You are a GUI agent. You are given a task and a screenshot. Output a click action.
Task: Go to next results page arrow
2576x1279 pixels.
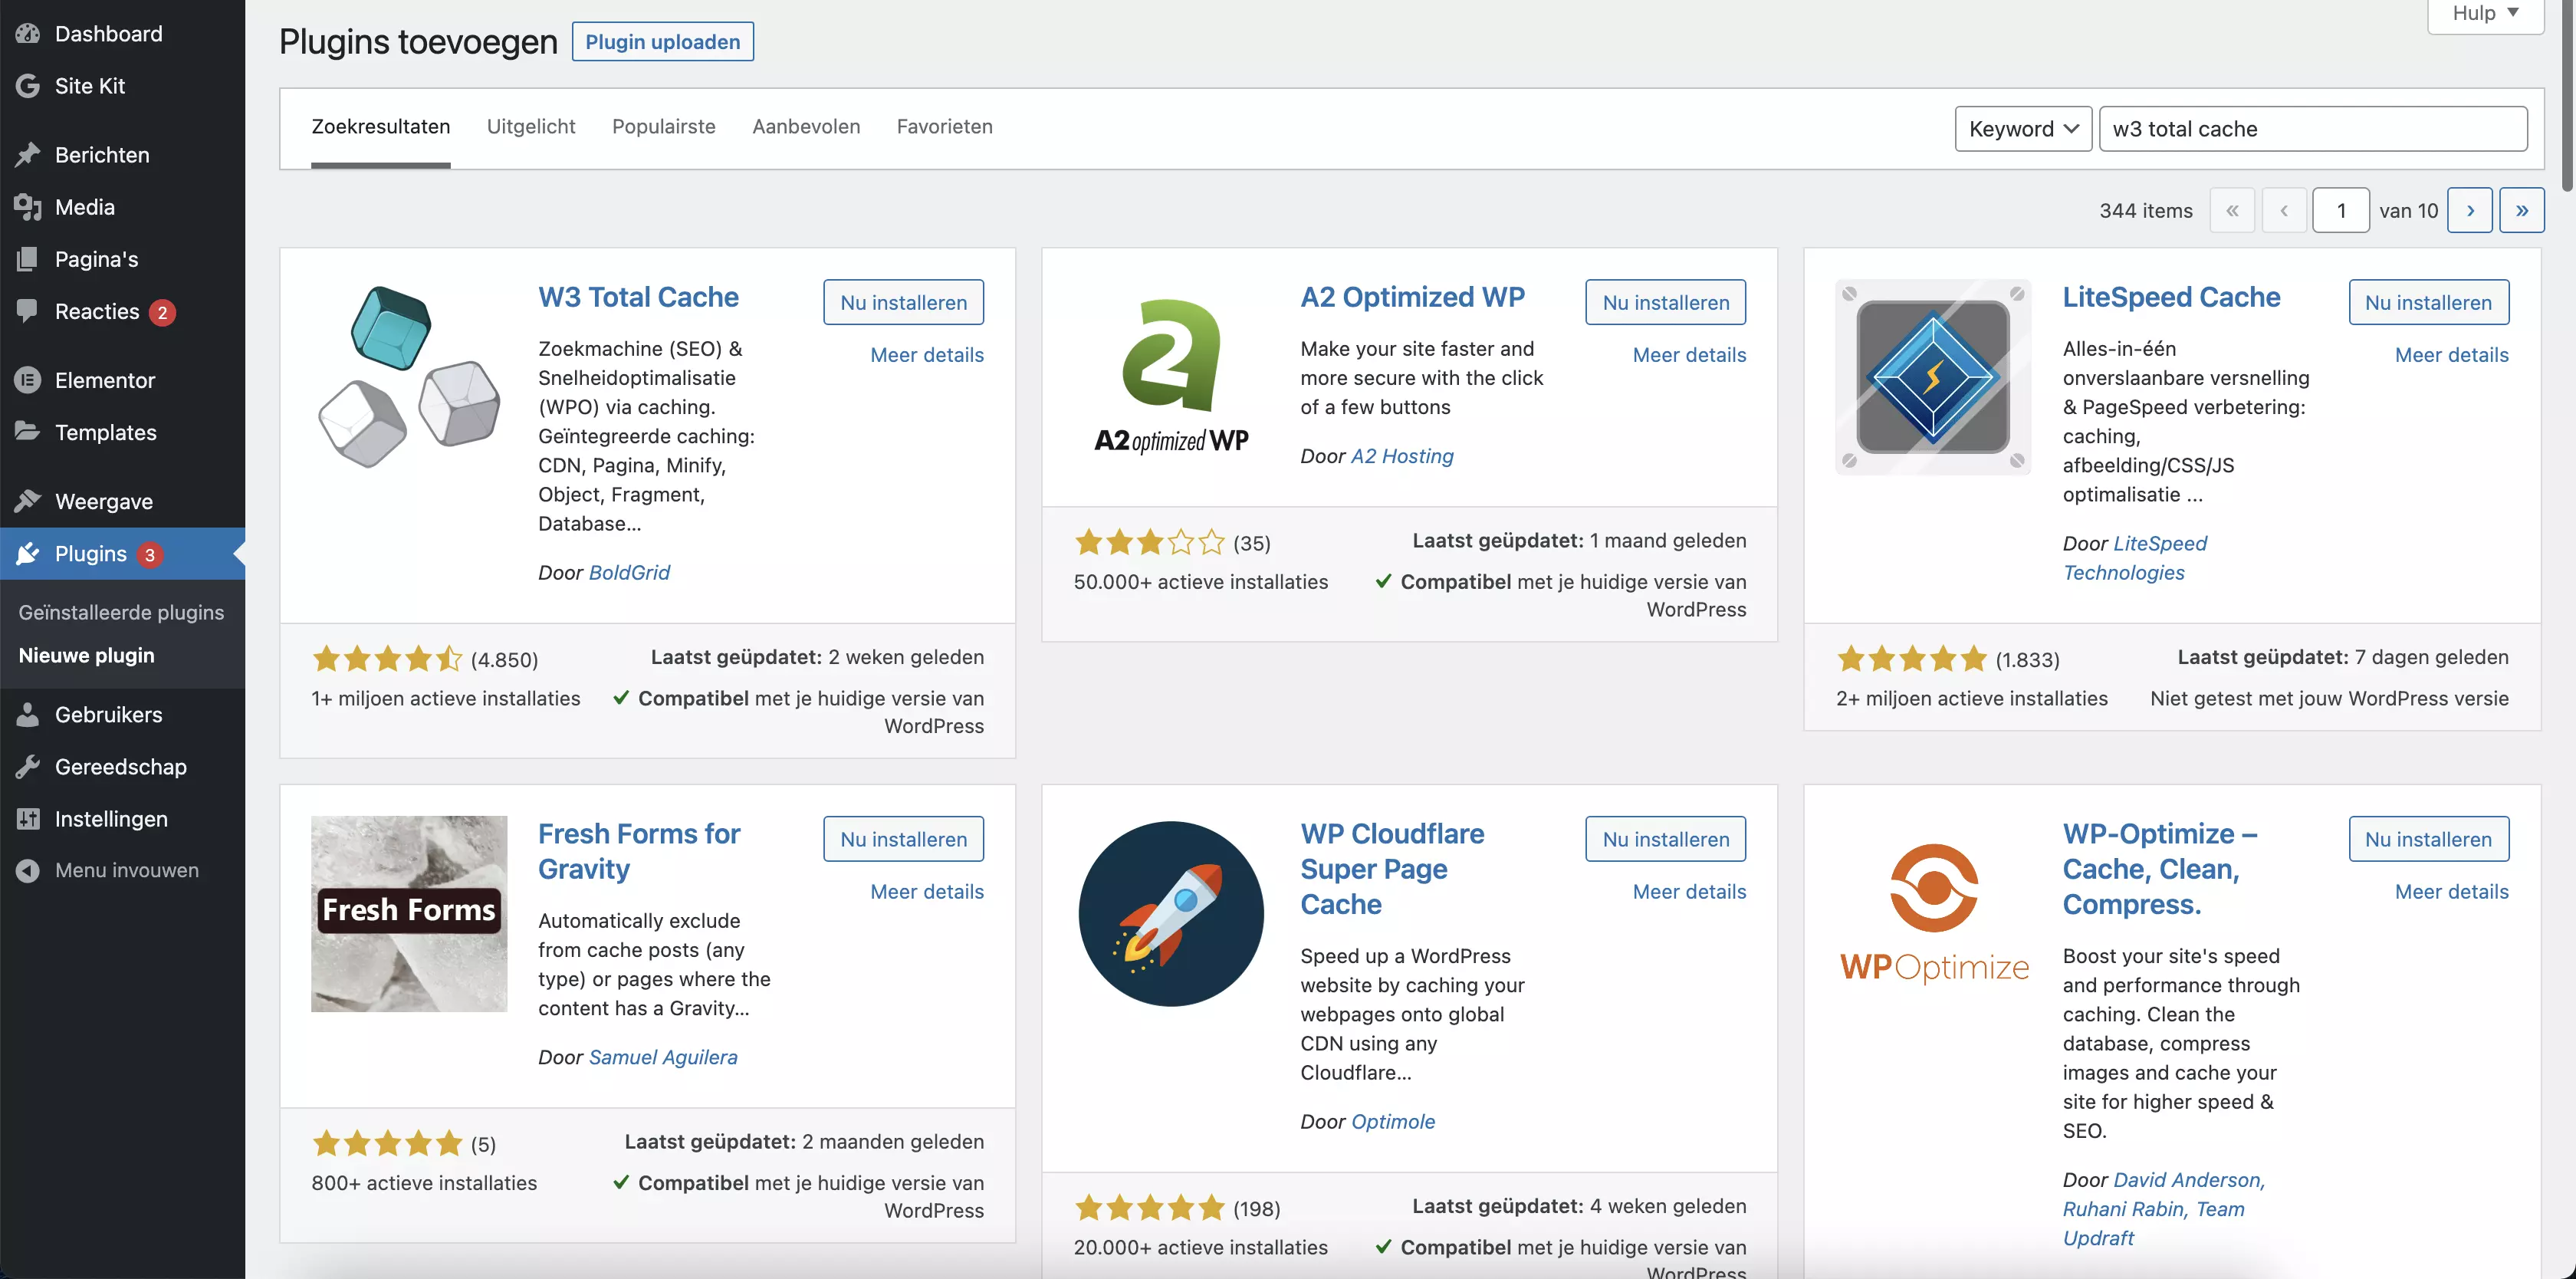[x=2470, y=210]
